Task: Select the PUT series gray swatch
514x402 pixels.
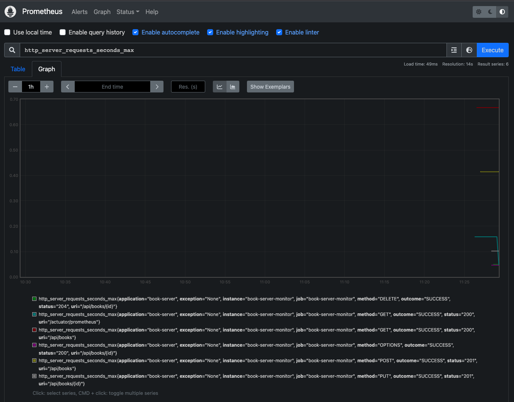Action: (x=35, y=376)
